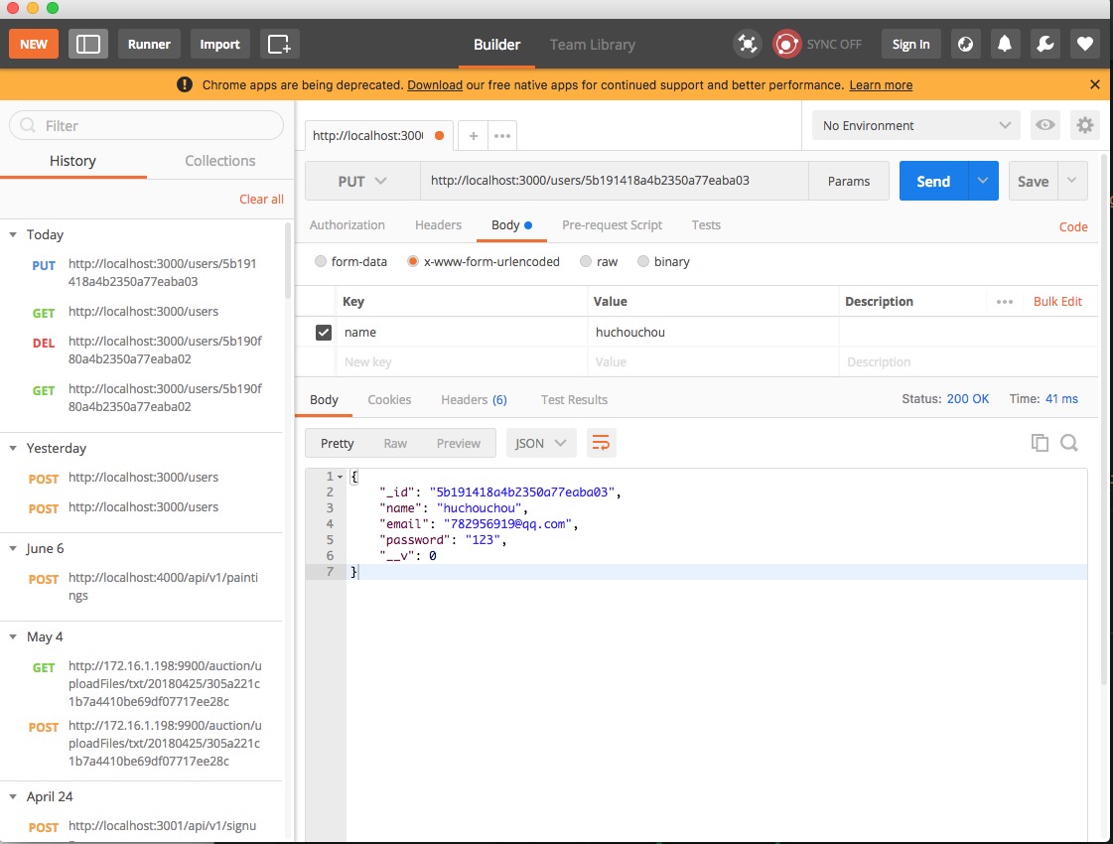Image resolution: width=1113 pixels, height=844 pixels.
Task: Open the Save button dropdown arrow
Action: (x=1072, y=181)
